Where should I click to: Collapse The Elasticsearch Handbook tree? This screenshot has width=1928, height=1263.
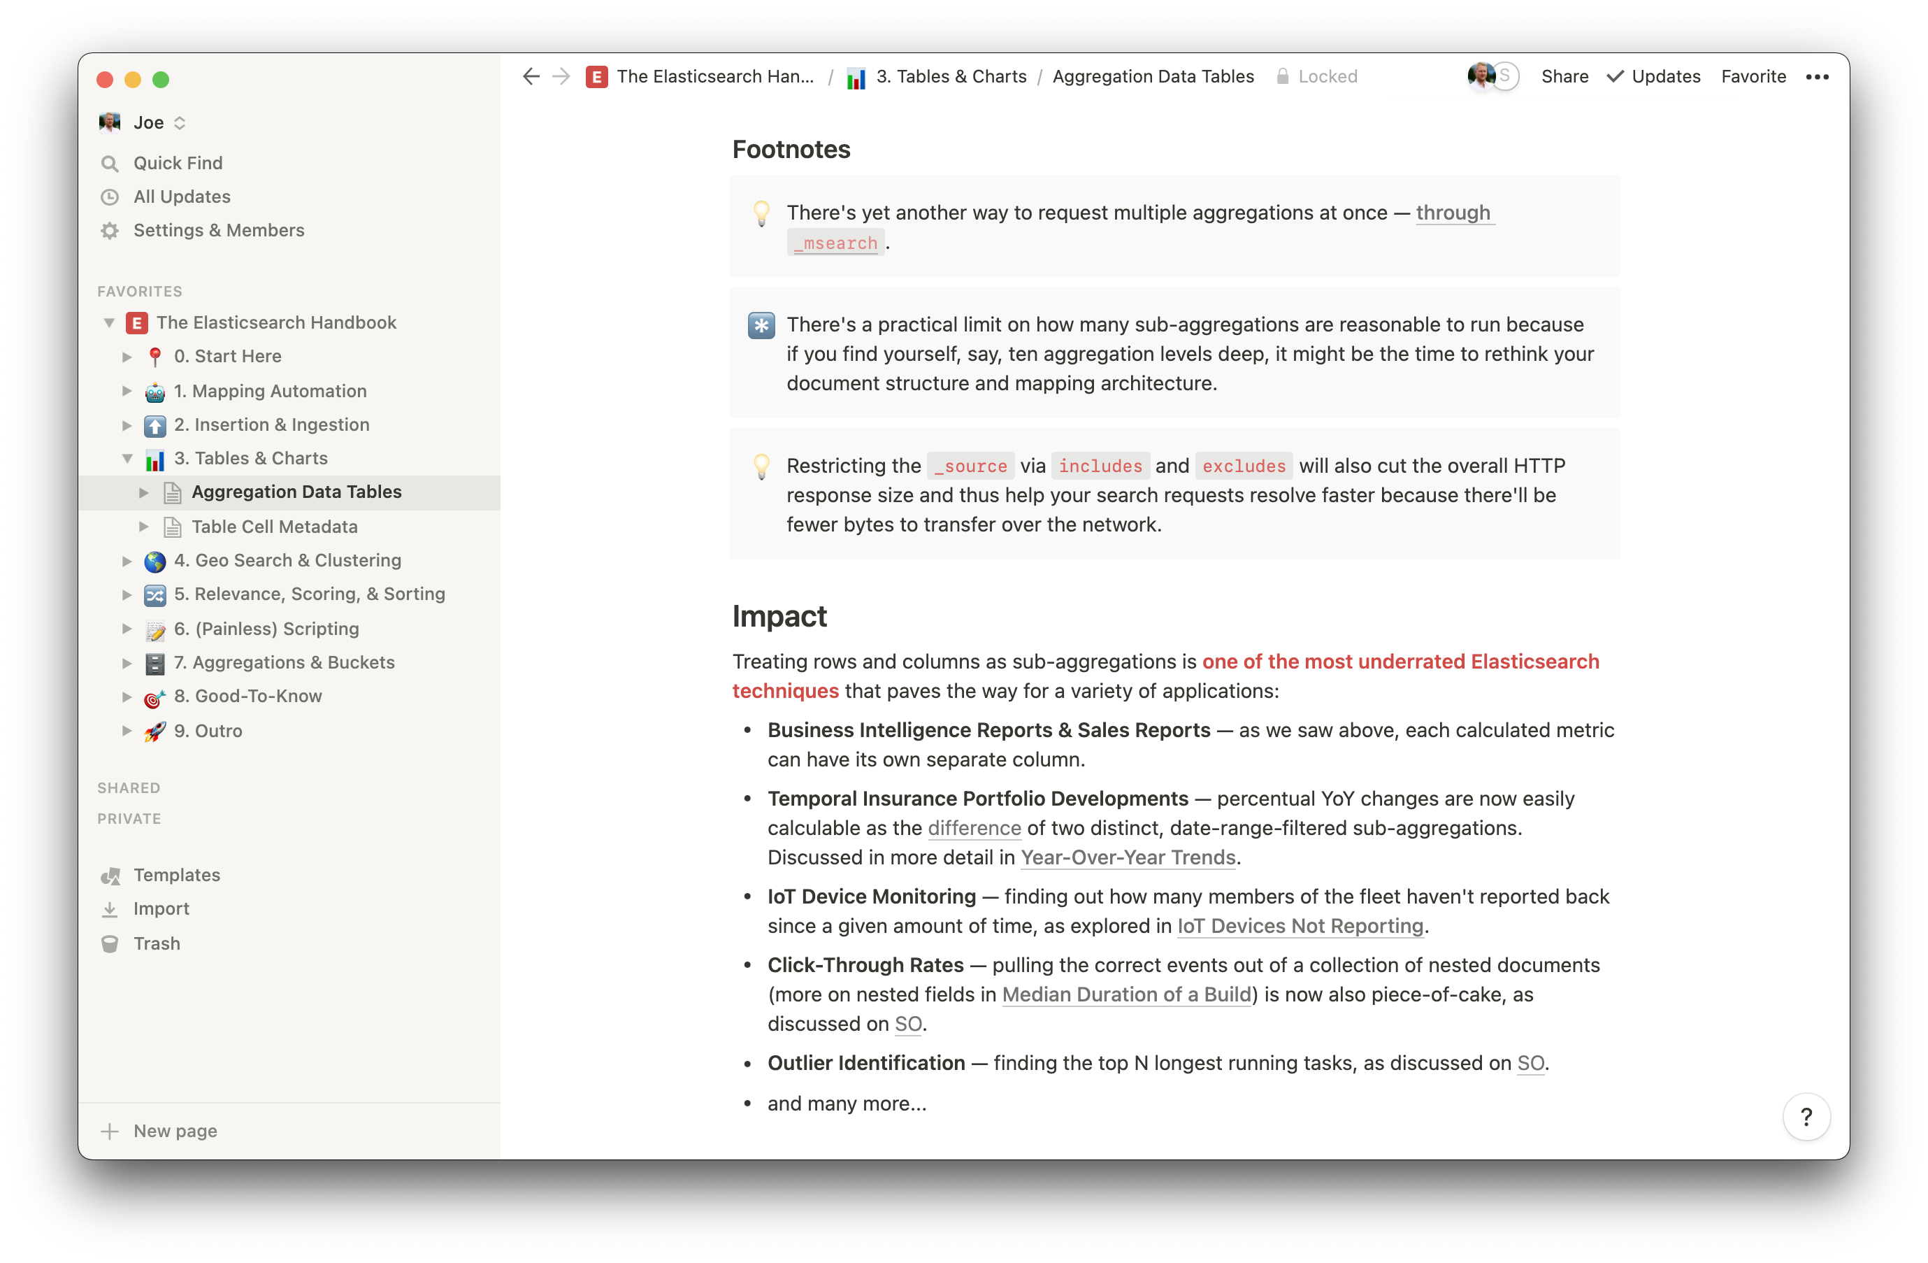coord(110,322)
